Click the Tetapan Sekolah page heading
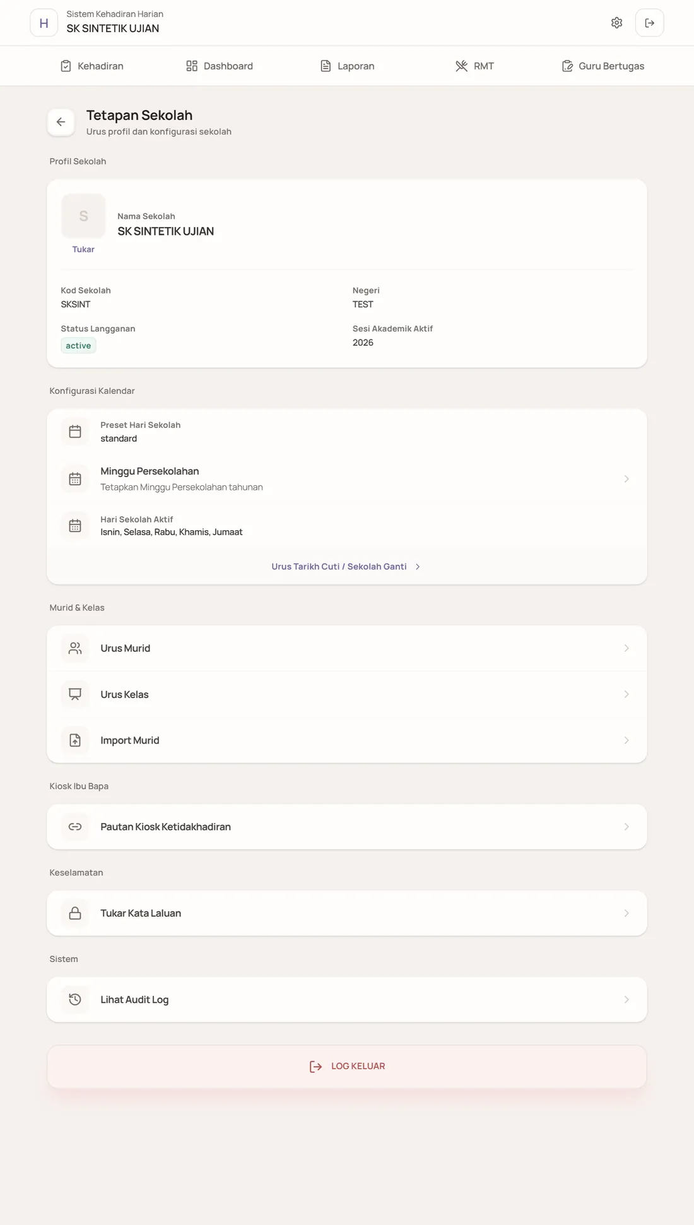The height and width of the screenshot is (1225, 694). click(139, 115)
